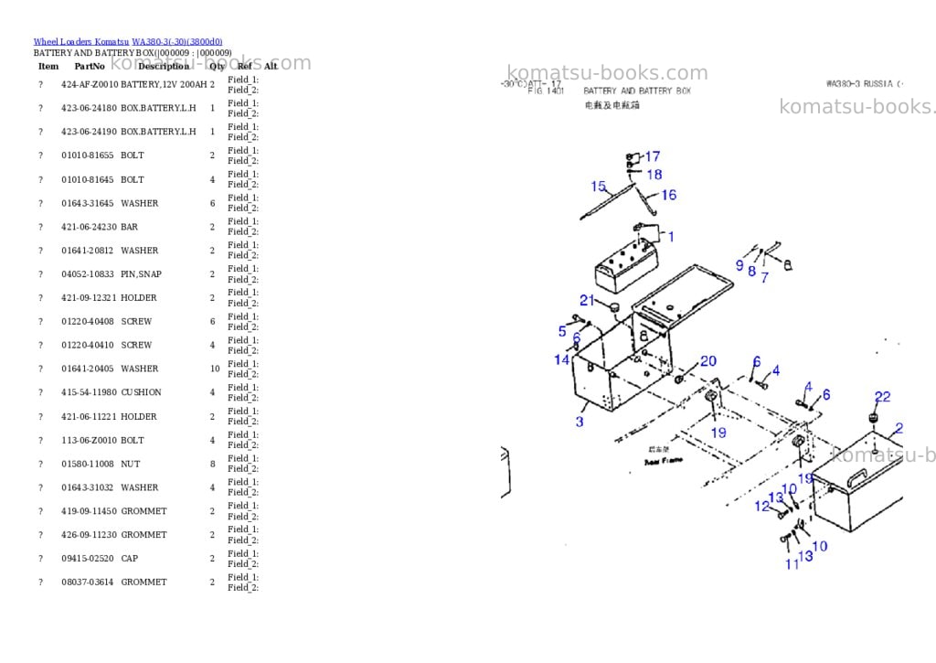
Task: Select part number 423-06-24190
Action: pyautogui.click(x=89, y=132)
